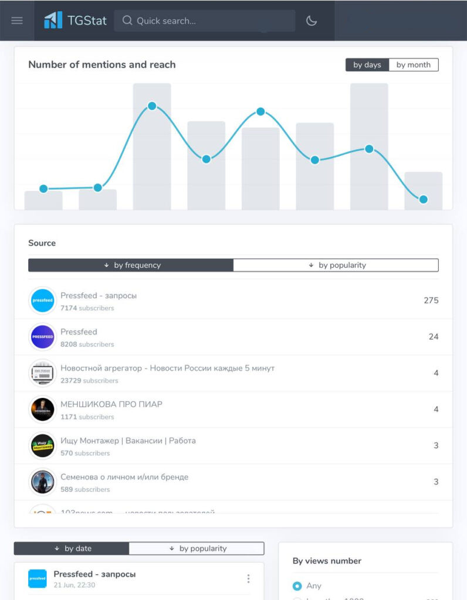Open Ищу Монтажер | Вакансии | Работа
The width and height of the screenshot is (467, 600).
[128, 441]
